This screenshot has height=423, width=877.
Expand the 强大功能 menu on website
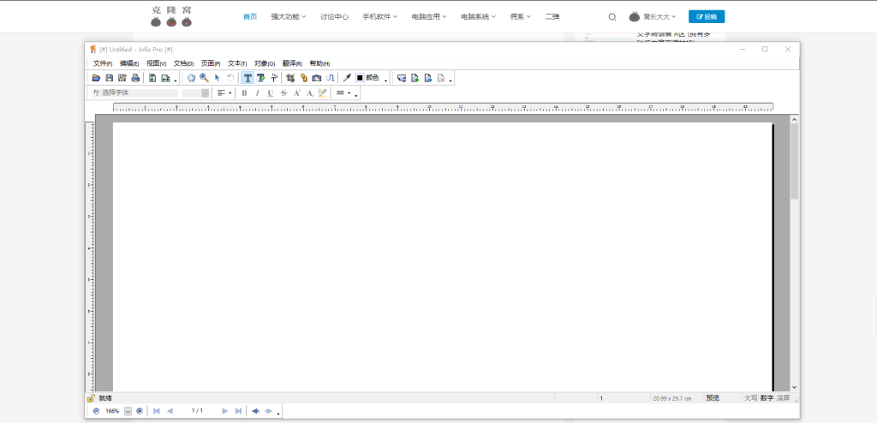(x=289, y=17)
